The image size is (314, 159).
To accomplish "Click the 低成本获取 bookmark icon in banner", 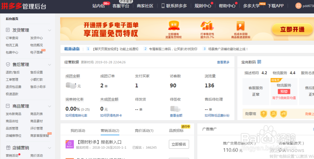I will (241, 26).
